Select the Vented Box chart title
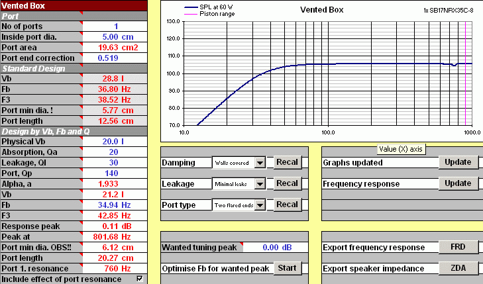This screenshot has height=284, width=483. (x=321, y=10)
